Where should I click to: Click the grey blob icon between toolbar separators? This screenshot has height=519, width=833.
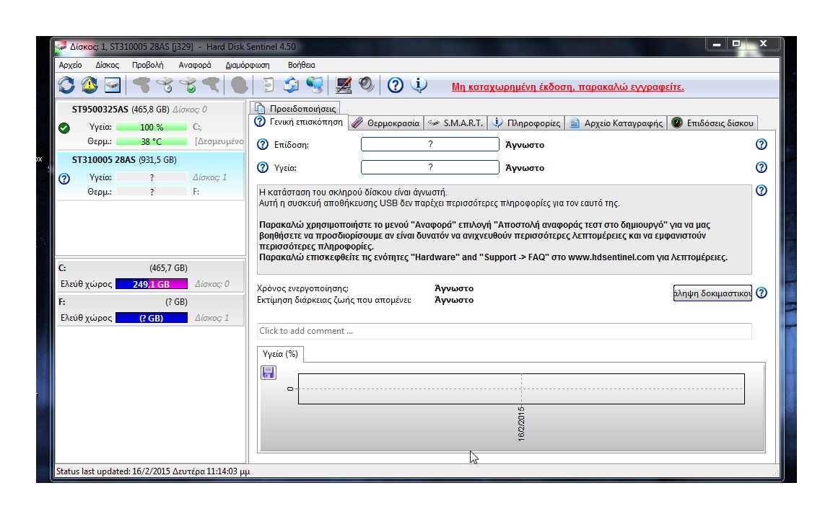coord(240,85)
